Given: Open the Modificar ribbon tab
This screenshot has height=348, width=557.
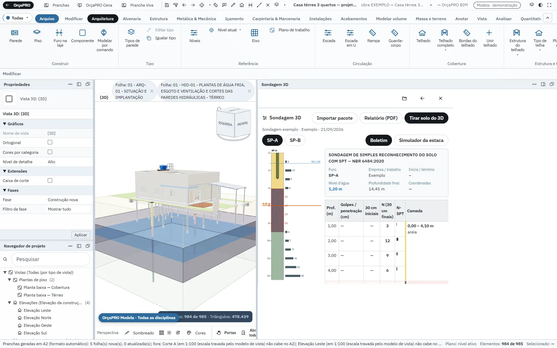Looking at the screenshot, I should (x=74, y=19).
